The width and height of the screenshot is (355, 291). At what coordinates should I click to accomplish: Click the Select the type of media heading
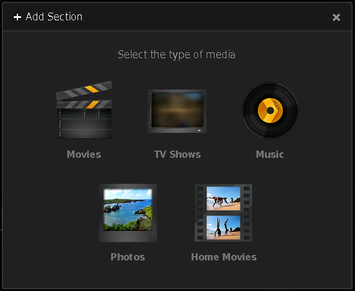tap(177, 55)
